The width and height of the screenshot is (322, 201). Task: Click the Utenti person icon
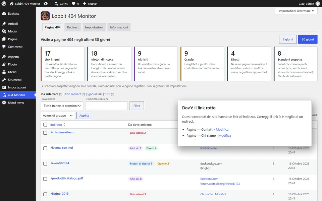[4, 72]
